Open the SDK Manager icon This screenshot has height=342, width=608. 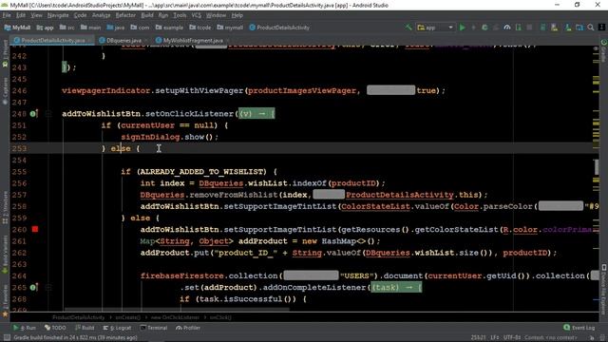coord(568,28)
